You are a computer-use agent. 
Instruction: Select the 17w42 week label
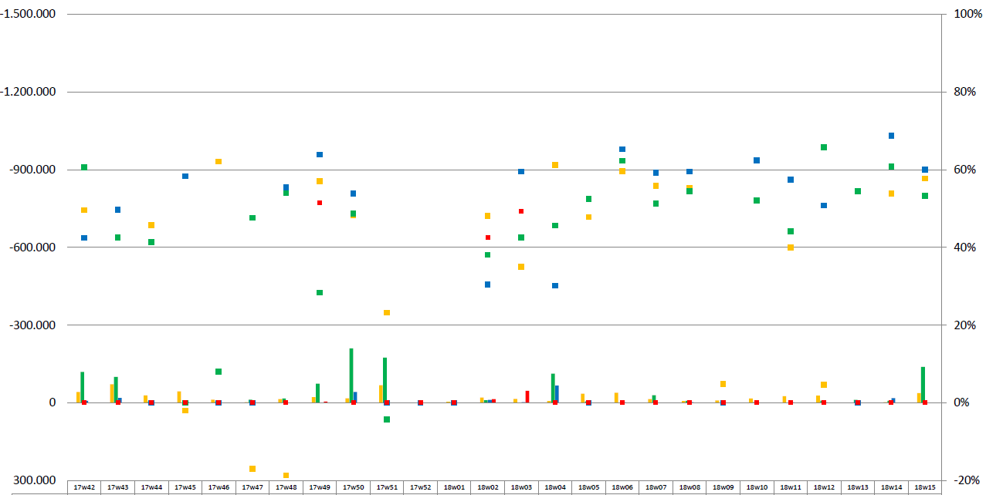pyautogui.click(x=84, y=487)
